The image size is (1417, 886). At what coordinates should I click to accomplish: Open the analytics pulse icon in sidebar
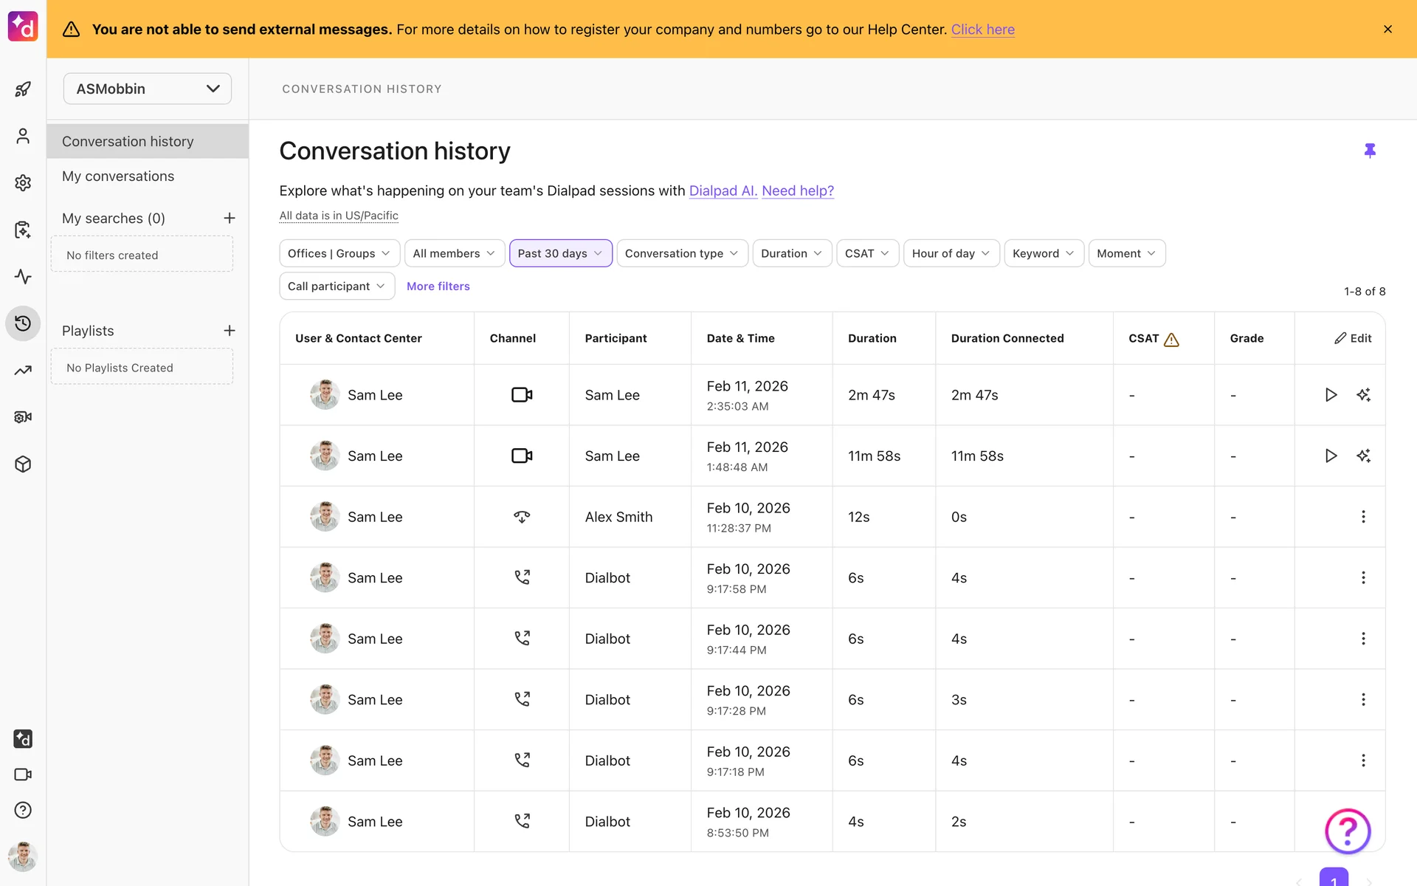[23, 277]
